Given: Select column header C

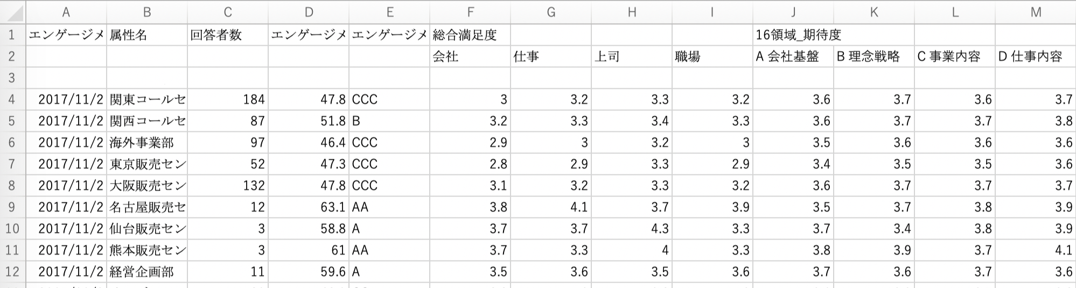Looking at the screenshot, I should pyautogui.click(x=228, y=12).
